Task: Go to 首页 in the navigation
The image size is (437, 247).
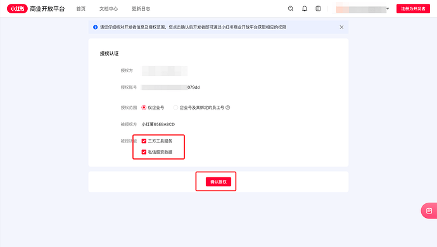Action: tap(81, 9)
